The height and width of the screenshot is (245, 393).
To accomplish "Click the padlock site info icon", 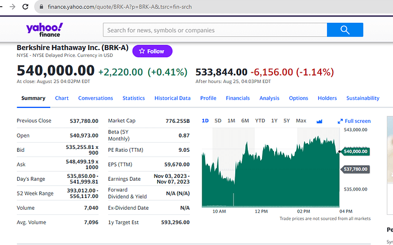I will pyautogui.click(x=40, y=7).
